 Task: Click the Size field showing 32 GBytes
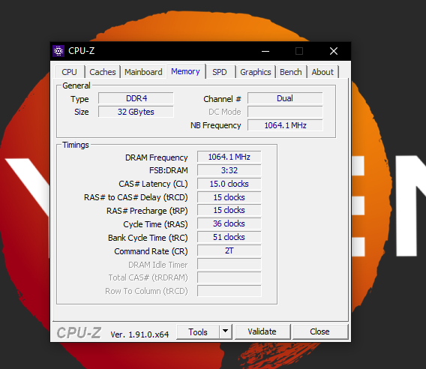(x=136, y=112)
